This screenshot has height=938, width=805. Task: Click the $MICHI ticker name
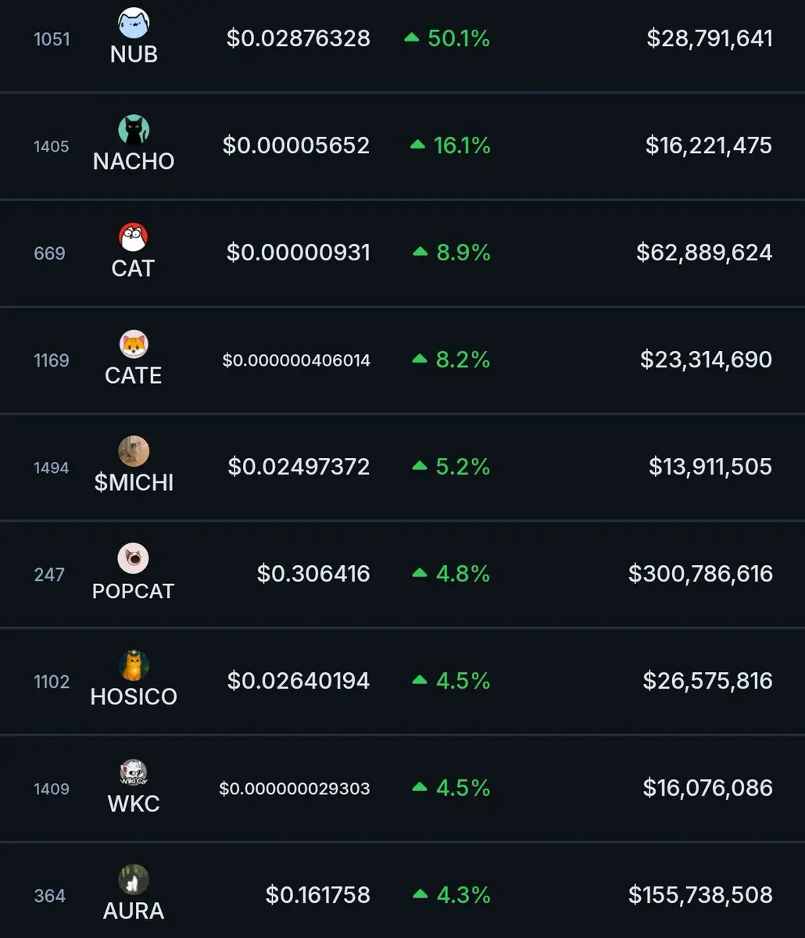(134, 483)
